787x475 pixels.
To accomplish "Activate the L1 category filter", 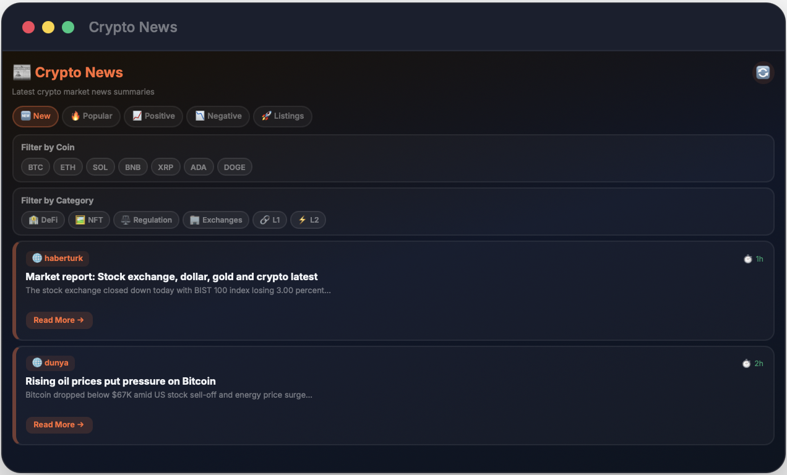I will point(270,220).
